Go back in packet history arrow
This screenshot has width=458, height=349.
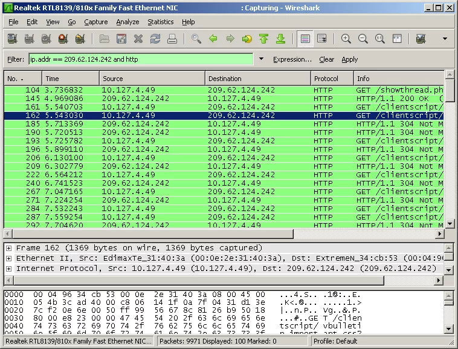213,39
